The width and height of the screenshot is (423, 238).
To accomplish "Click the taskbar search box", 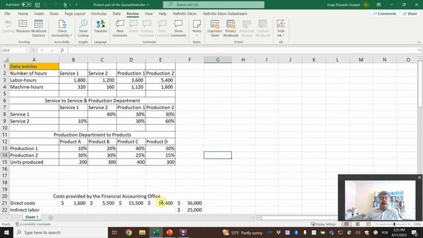I will [x=60, y=232].
